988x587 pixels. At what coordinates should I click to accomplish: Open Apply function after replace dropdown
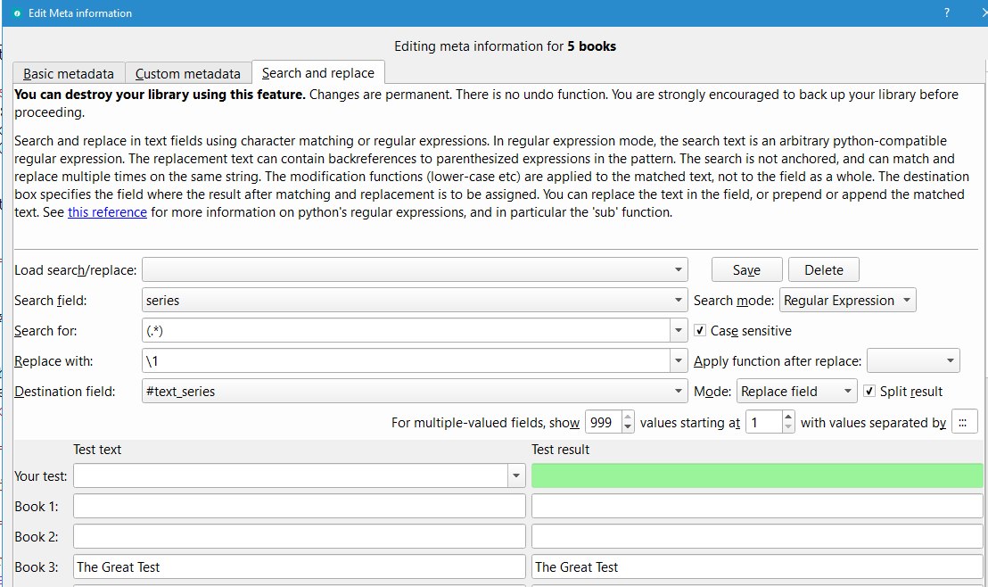(x=912, y=361)
